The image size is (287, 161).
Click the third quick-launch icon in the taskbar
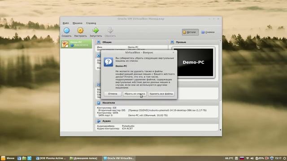click(x=29, y=158)
